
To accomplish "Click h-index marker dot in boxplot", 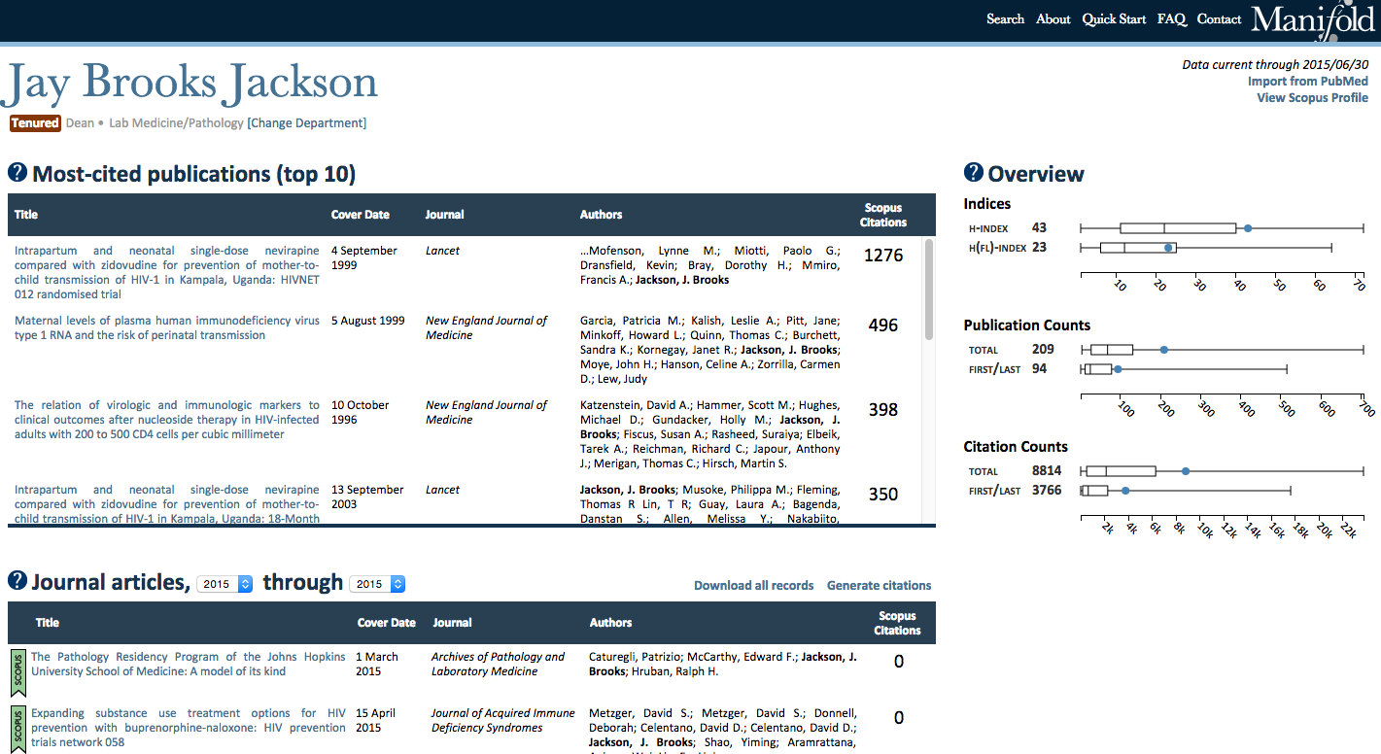I will (x=1248, y=228).
